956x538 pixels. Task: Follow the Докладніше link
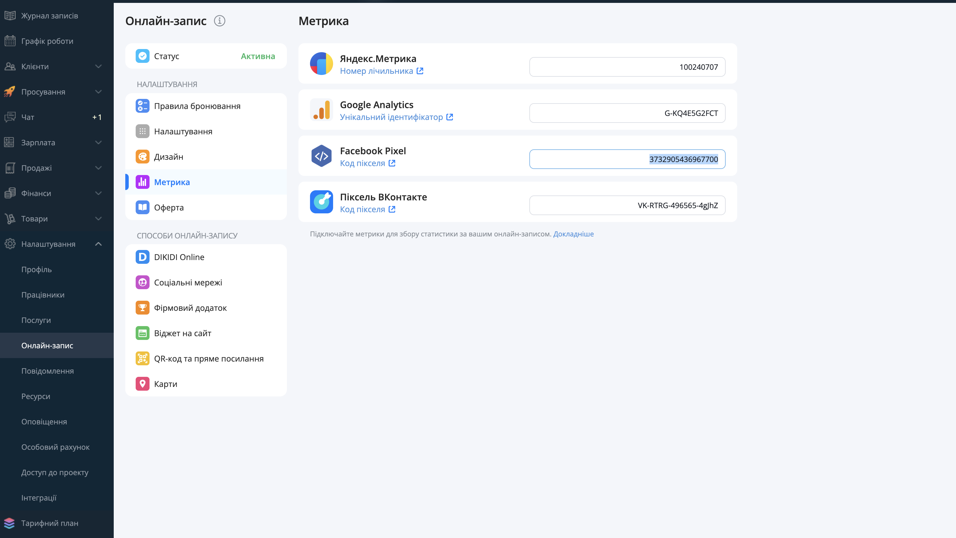(573, 234)
